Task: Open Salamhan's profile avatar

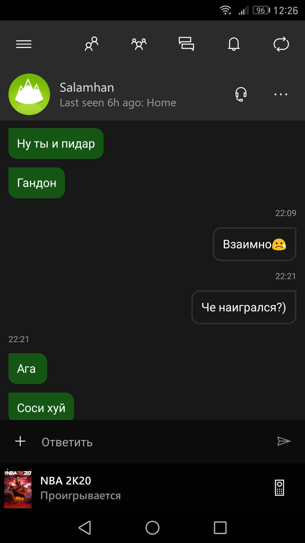Action: click(x=29, y=94)
